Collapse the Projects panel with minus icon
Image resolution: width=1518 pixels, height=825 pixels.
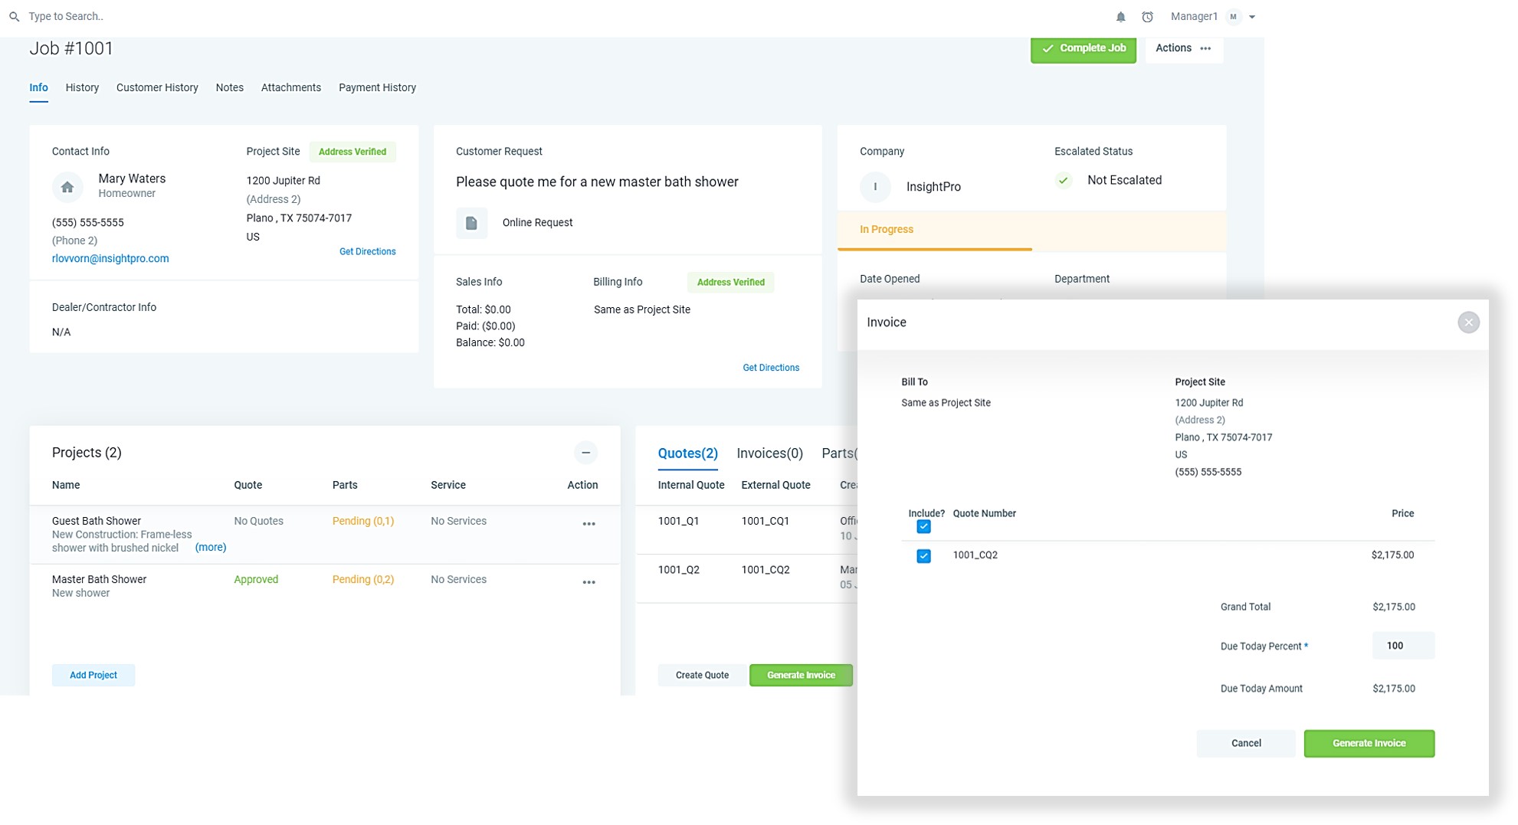pyautogui.click(x=585, y=453)
